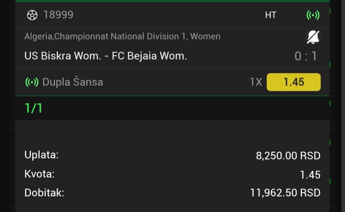This screenshot has height=212, width=345.
Task: Click the live signal icon beside Dupla Šansa
Action: click(32, 82)
